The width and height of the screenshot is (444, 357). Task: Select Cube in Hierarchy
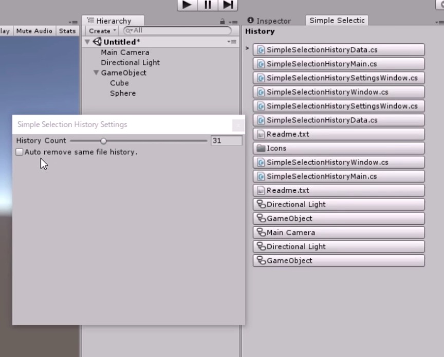119,83
